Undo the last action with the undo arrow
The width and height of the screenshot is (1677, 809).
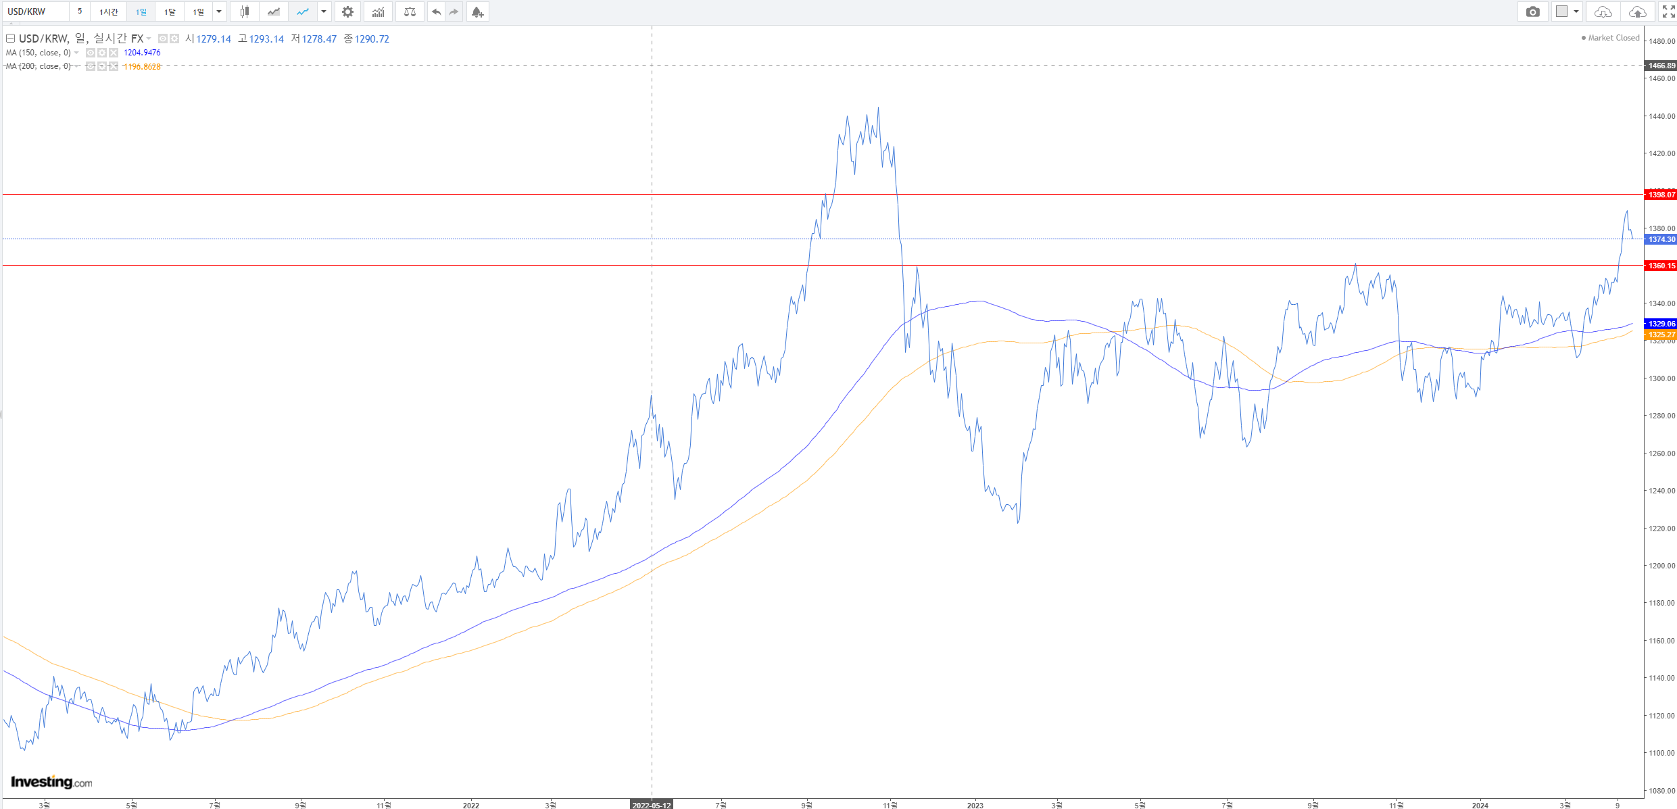[436, 11]
